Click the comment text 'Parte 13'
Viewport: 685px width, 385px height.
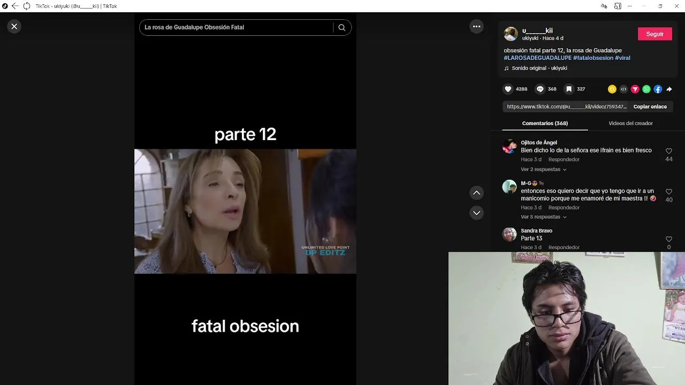click(x=531, y=238)
